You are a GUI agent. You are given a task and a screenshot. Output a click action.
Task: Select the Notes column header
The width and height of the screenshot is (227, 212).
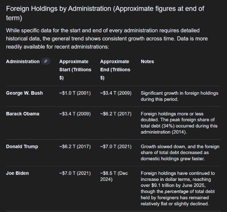(x=147, y=61)
